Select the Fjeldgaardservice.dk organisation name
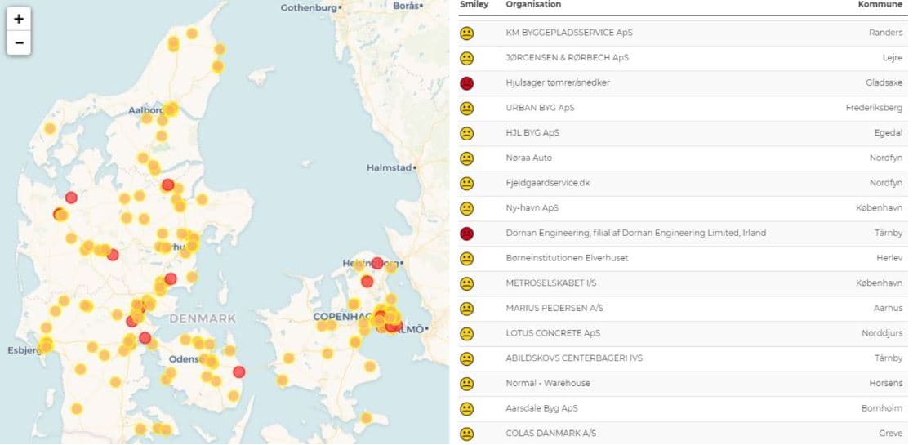 click(548, 183)
